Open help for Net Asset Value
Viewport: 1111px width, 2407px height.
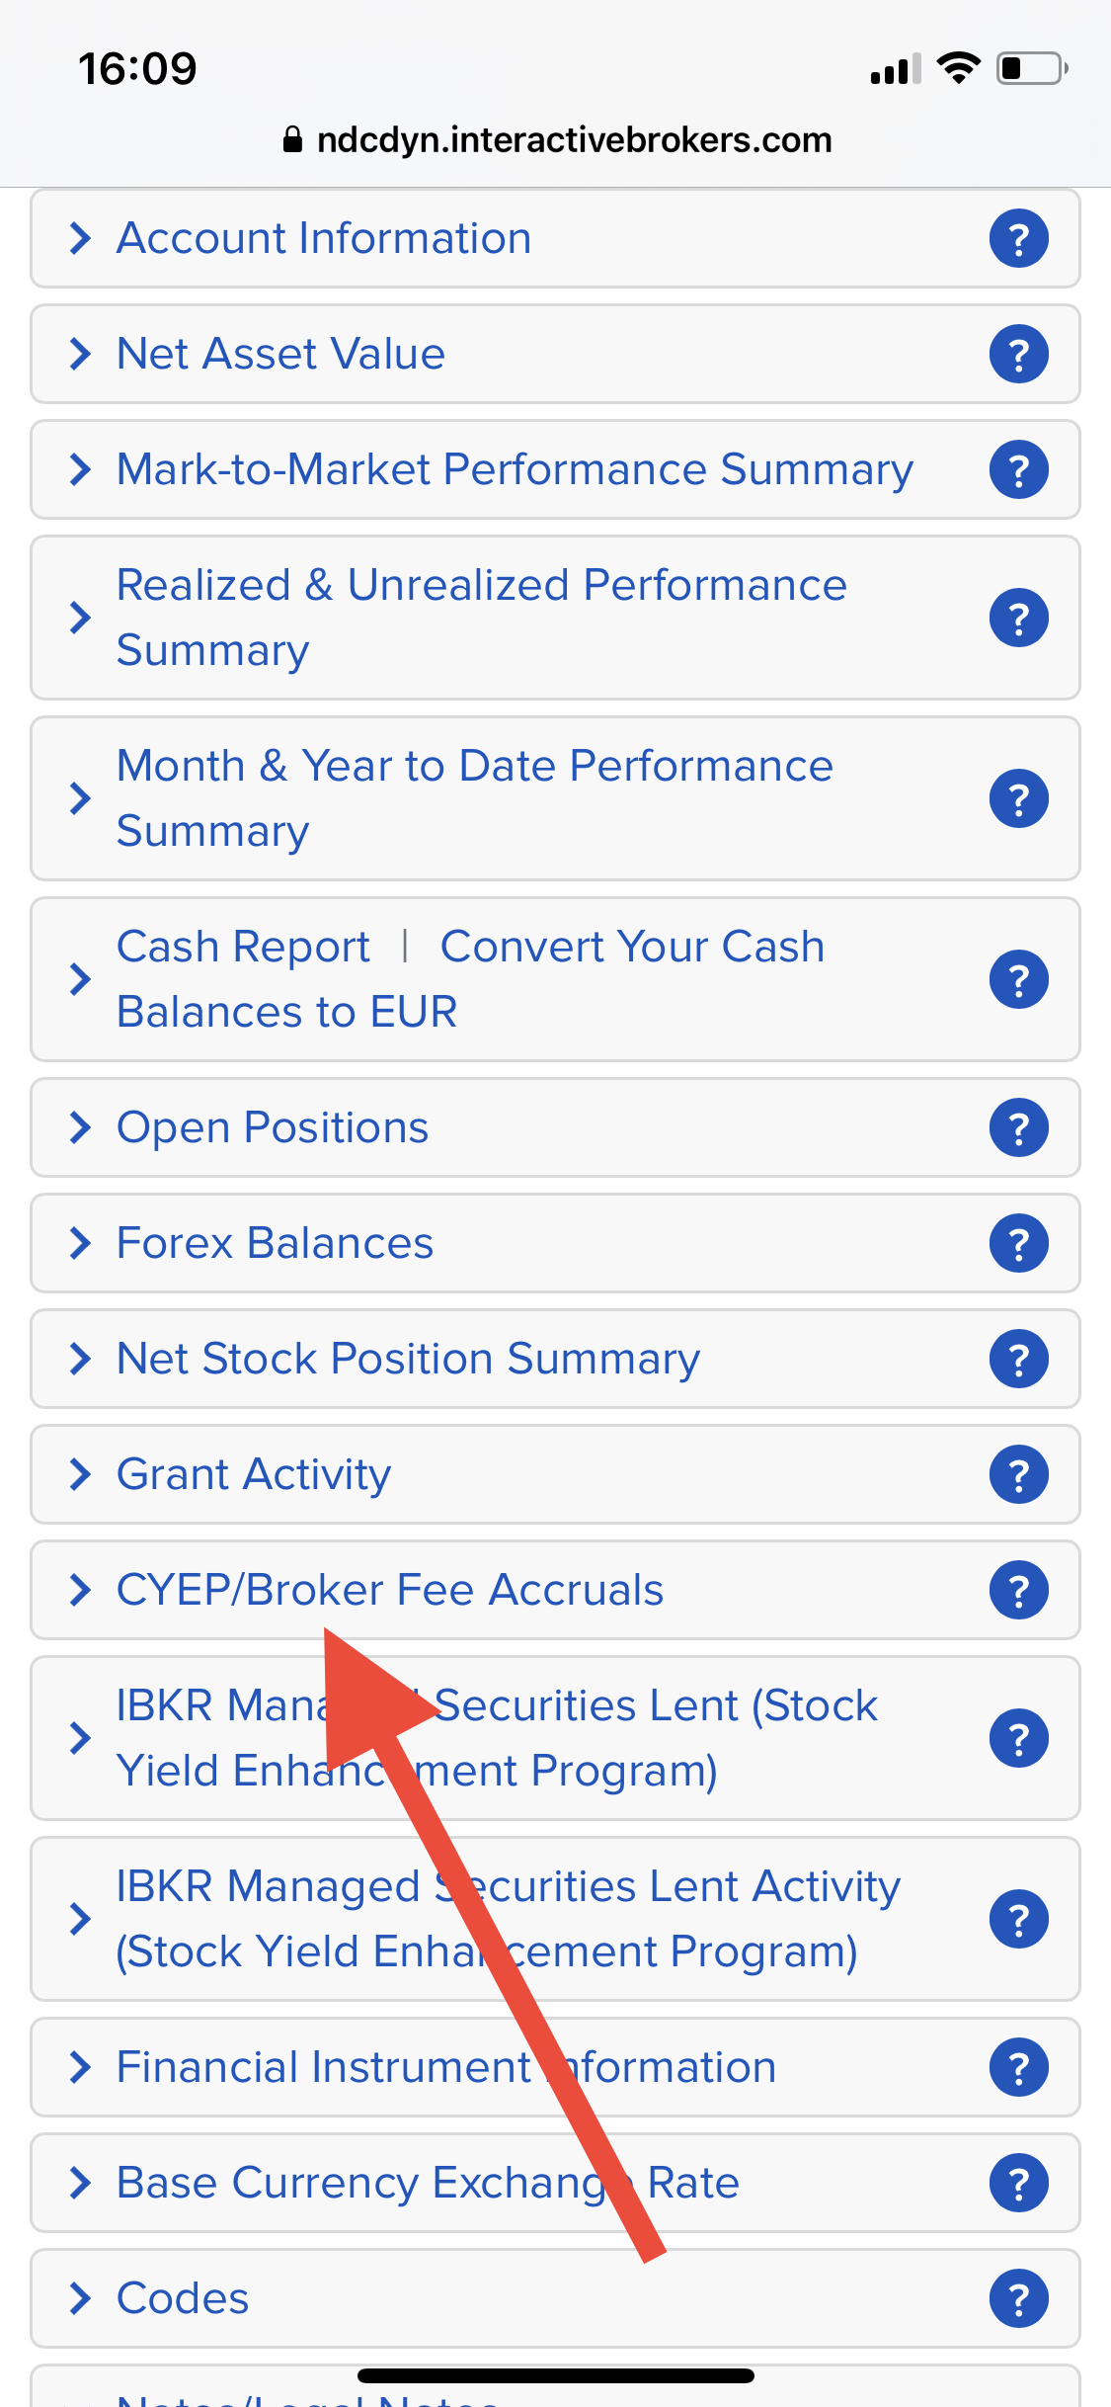click(1018, 354)
